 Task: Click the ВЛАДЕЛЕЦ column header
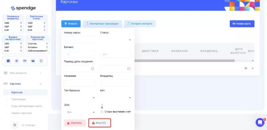(209, 51)
